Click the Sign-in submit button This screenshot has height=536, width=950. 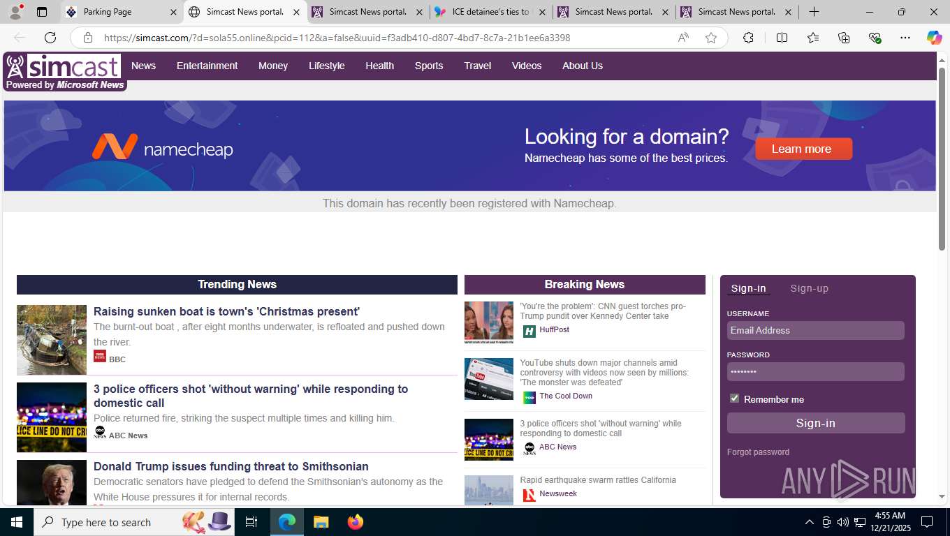(816, 423)
